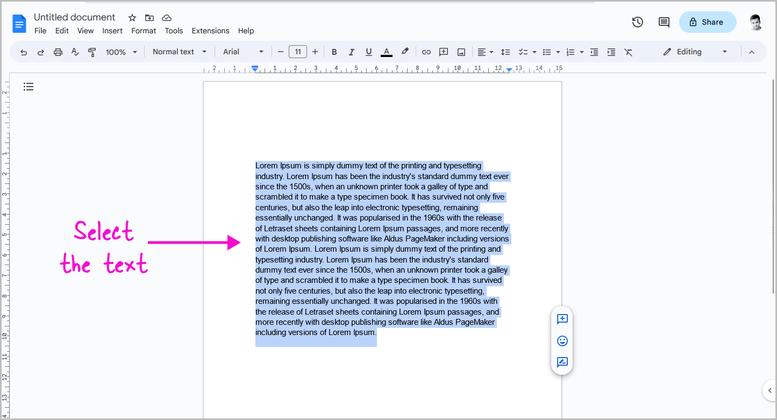Select the insert image icon
Screen dimensions: 777x420
[461, 52]
